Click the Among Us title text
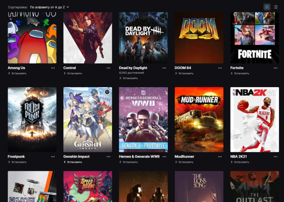The width and height of the screenshot is (284, 202). click(16, 68)
